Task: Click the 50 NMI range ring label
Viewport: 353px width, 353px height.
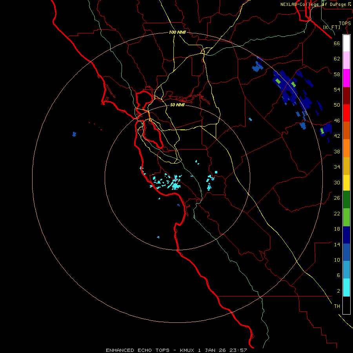Action: pyautogui.click(x=177, y=105)
